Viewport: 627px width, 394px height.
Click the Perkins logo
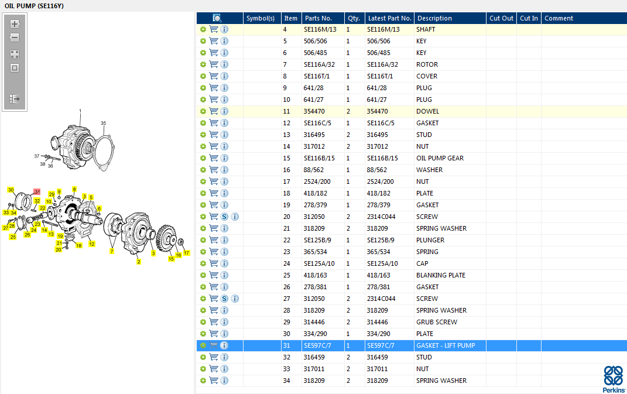tap(614, 379)
